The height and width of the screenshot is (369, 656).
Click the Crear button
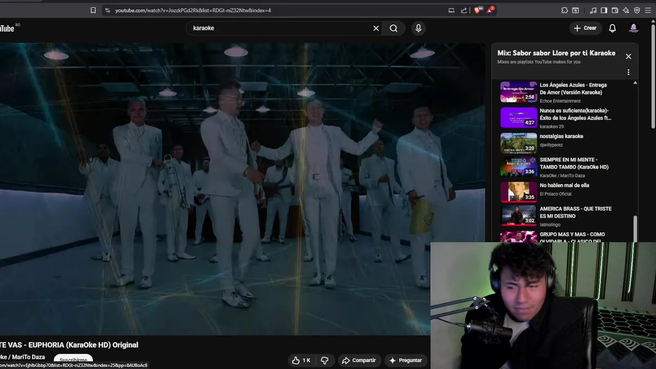(x=585, y=28)
